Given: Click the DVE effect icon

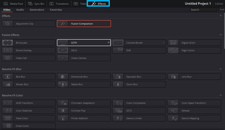Looking at the screenshot, I should 118,50.
